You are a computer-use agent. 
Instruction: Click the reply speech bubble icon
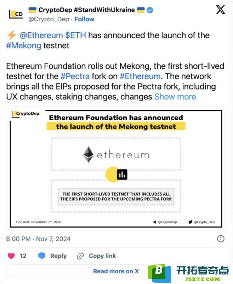tap(42, 256)
